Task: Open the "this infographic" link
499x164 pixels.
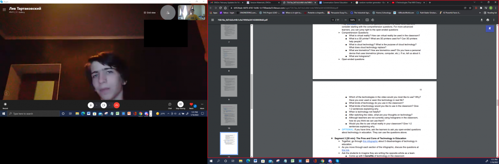Action: (371, 141)
